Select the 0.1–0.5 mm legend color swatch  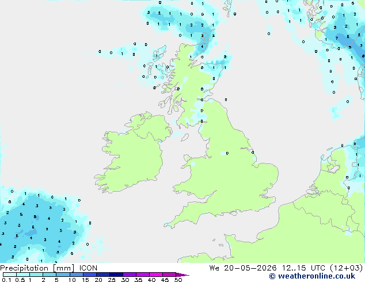[x=10, y=275]
